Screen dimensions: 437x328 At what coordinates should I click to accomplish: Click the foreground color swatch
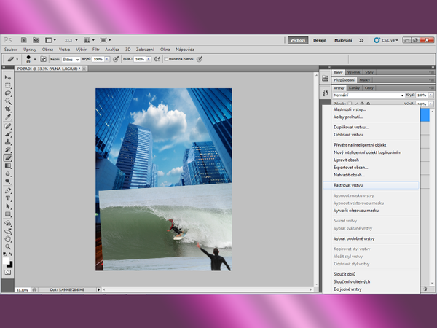point(7,261)
